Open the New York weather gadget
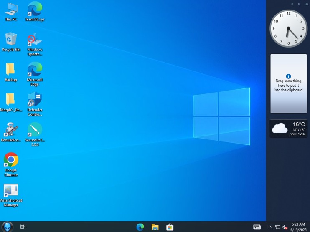The width and height of the screenshot is (310, 232). click(x=288, y=129)
